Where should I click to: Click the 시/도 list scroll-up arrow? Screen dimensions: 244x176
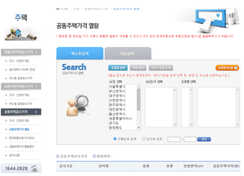138,86
